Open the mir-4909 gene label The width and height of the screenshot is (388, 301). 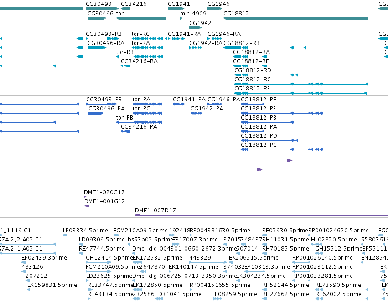coord(193,13)
